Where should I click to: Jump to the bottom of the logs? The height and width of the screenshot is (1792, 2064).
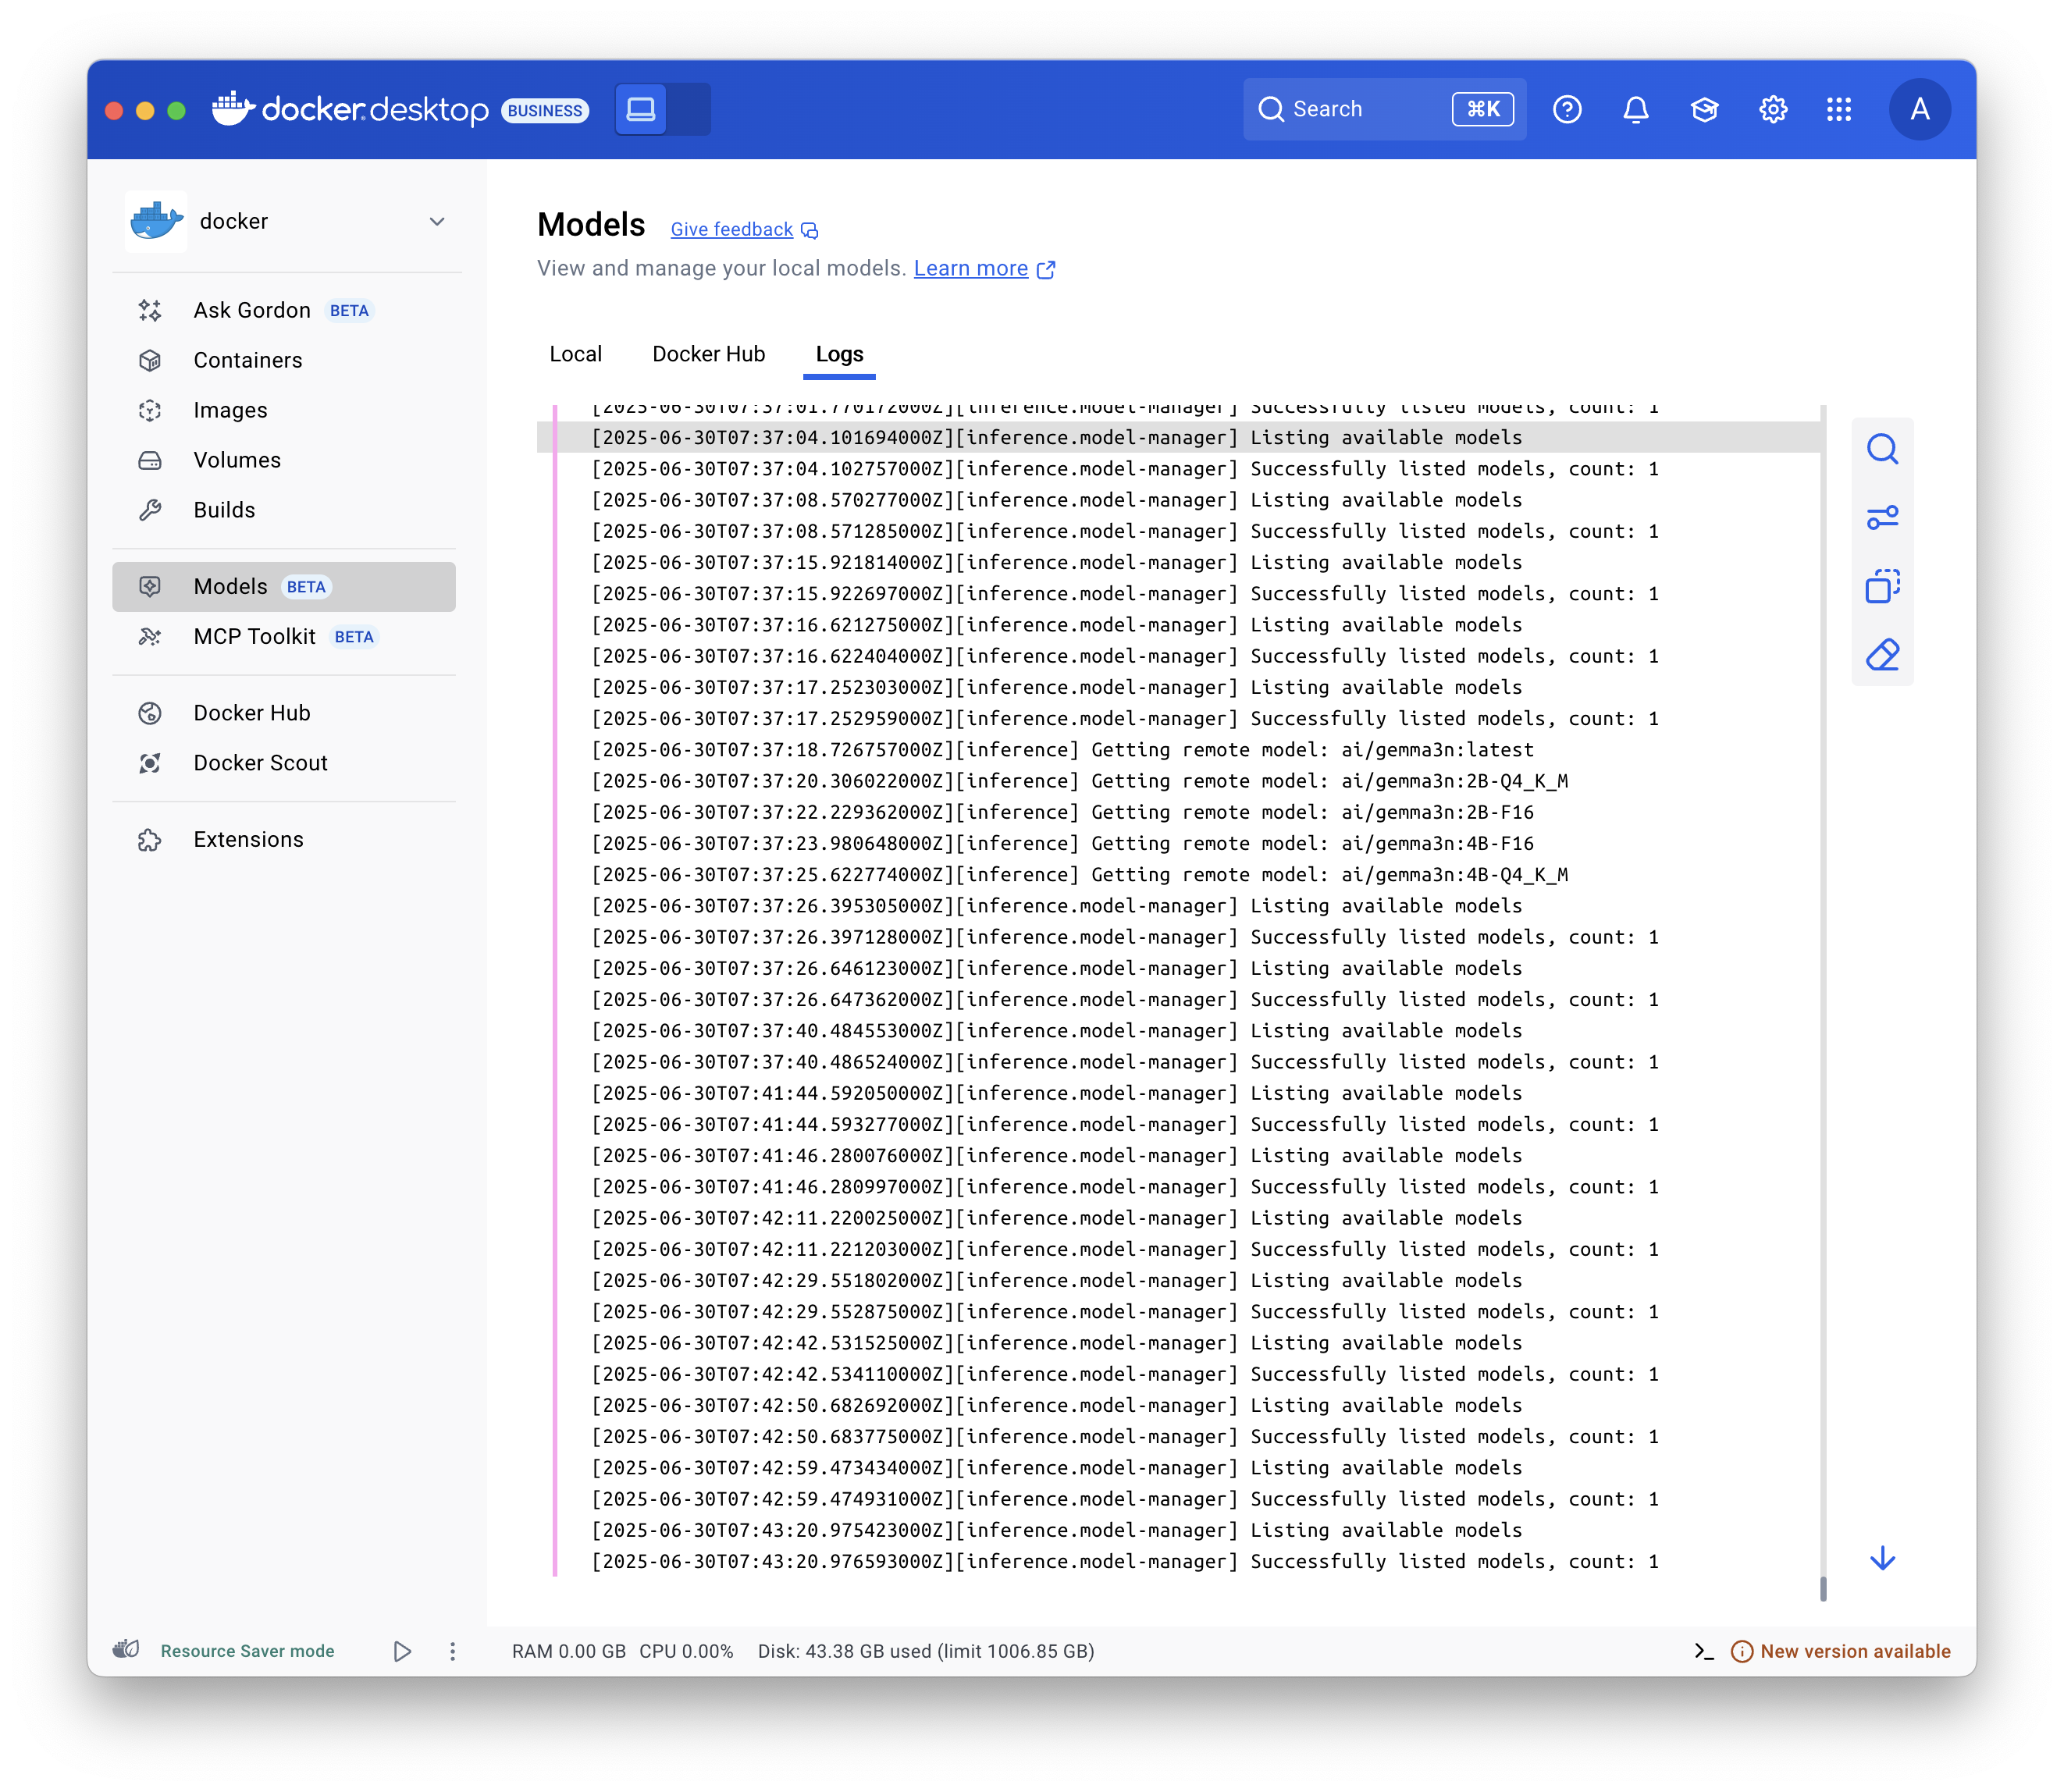1884,1559
